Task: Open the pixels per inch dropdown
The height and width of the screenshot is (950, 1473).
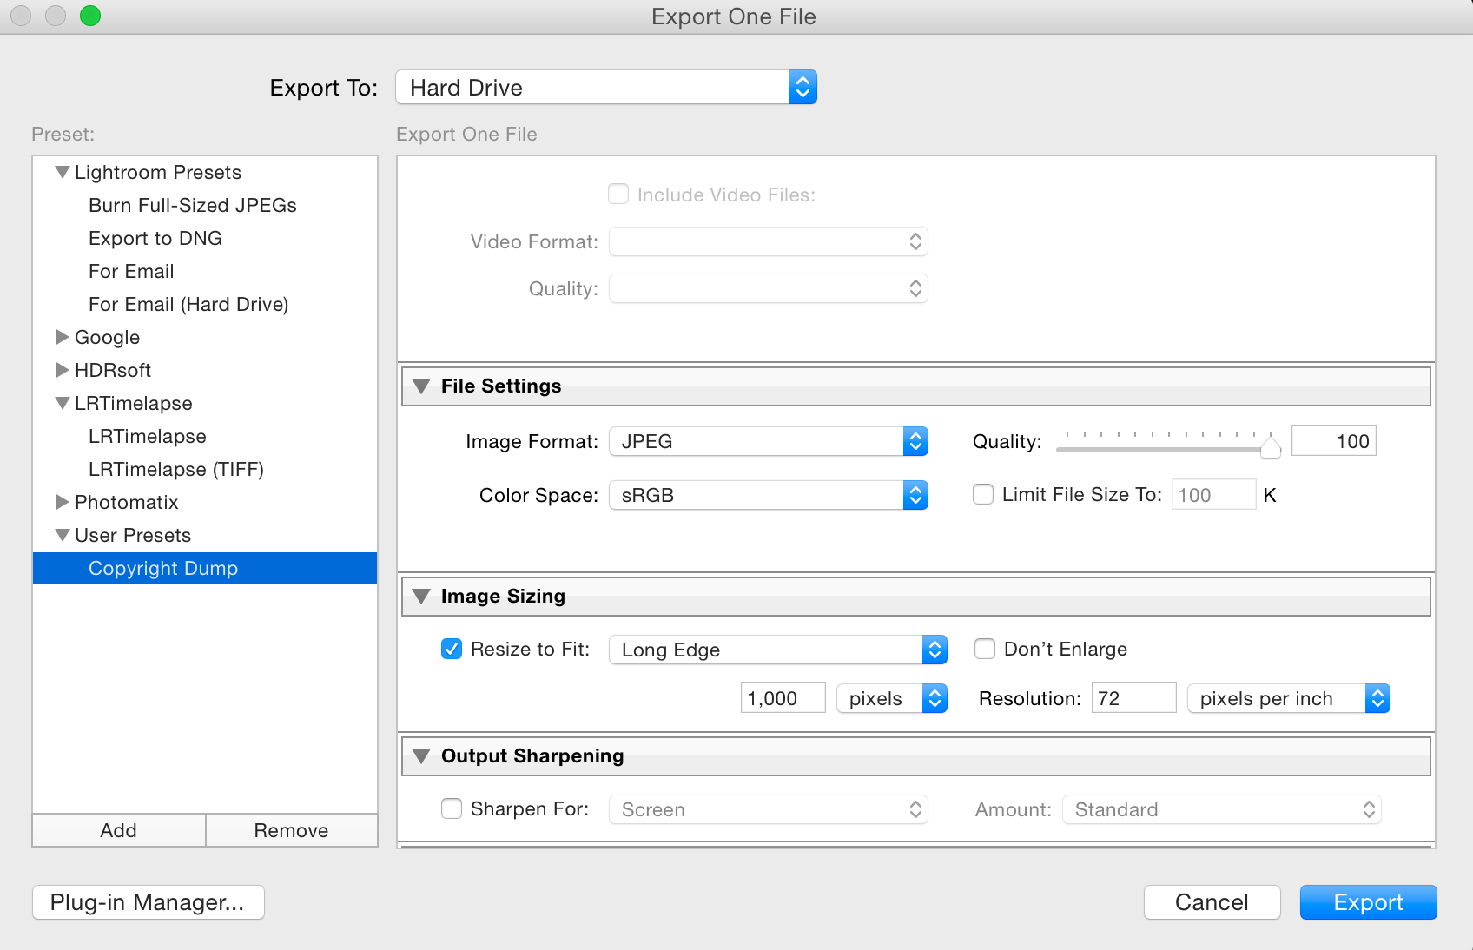Action: (x=1289, y=698)
